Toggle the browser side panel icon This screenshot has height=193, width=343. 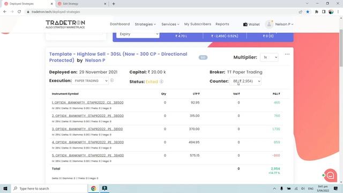[x=324, y=12]
